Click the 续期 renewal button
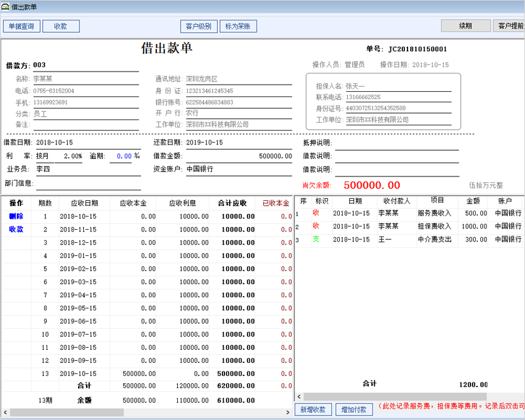Image resolution: width=525 pixels, height=420 pixels. (x=466, y=26)
